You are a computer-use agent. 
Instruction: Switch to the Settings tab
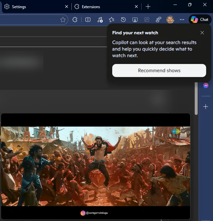pyautogui.click(x=33, y=7)
